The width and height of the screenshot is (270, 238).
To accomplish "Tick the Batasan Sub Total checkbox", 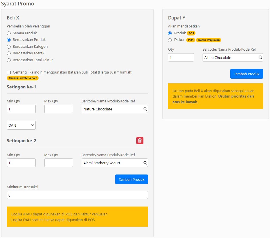I will click(9, 72).
